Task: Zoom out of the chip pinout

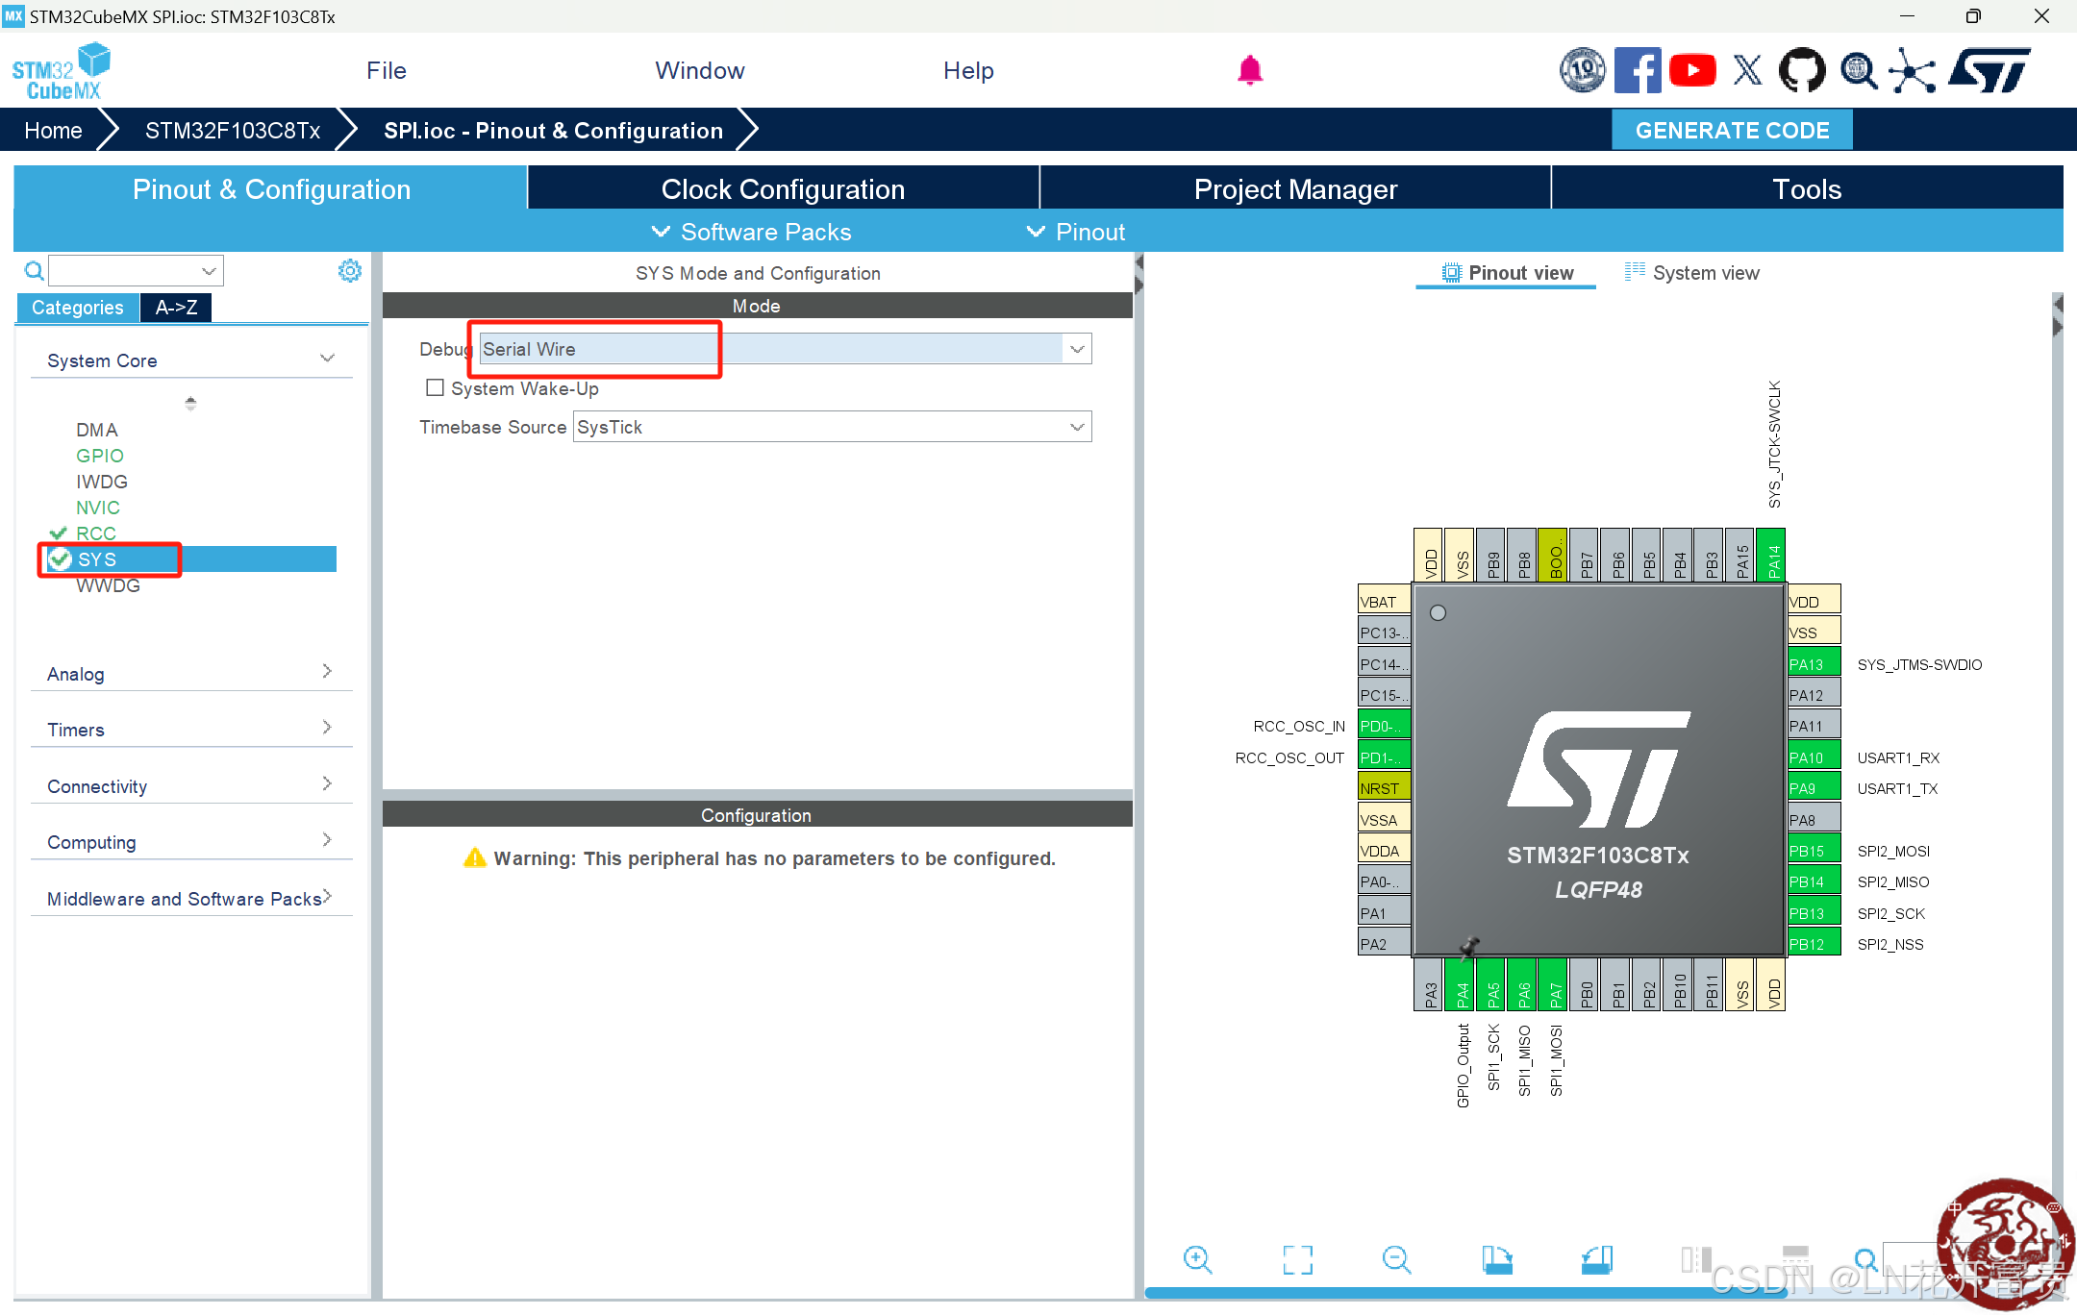Action: coord(1396,1259)
